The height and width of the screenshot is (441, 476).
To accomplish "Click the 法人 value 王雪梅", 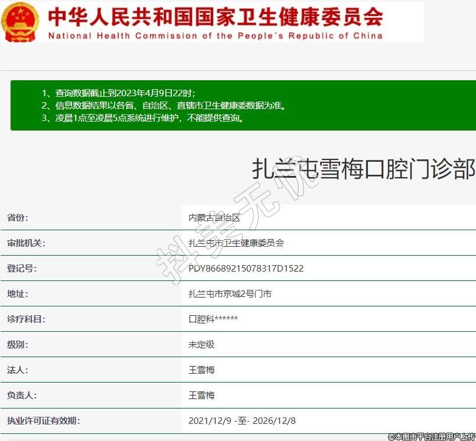I will click(201, 370).
